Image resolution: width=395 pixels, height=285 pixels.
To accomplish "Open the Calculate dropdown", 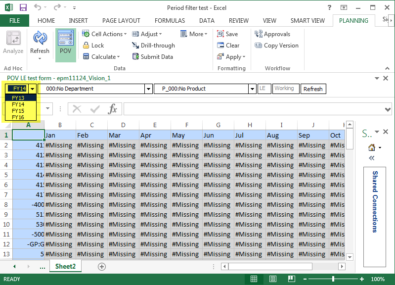I will coord(101,57).
